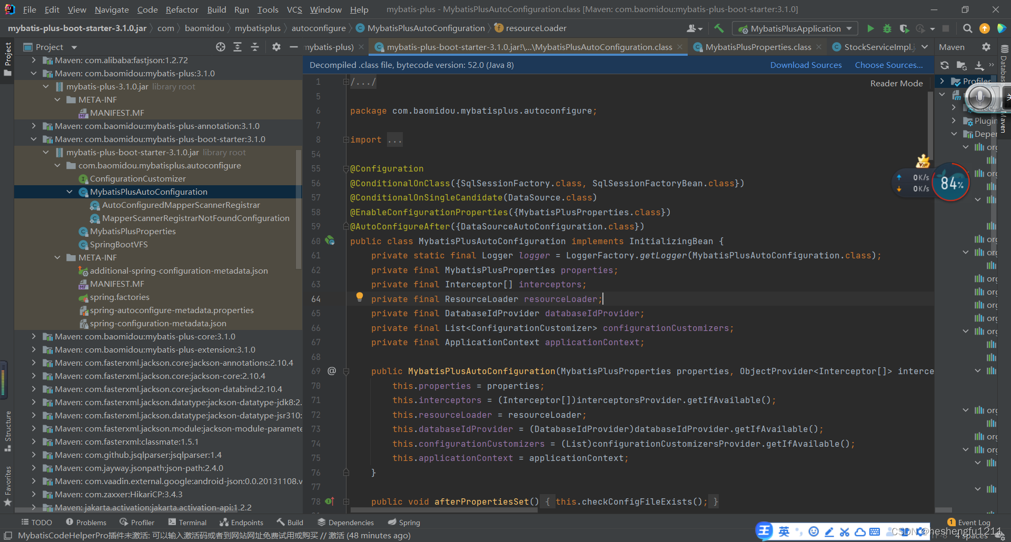Image resolution: width=1011 pixels, height=542 pixels.
Task: Toggle the Project tool window sidebar button
Action: click(x=7, y=59)
